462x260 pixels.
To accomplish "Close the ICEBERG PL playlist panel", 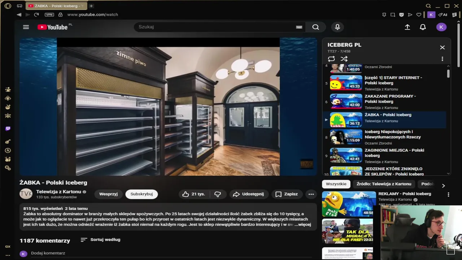I will point(442,47).
